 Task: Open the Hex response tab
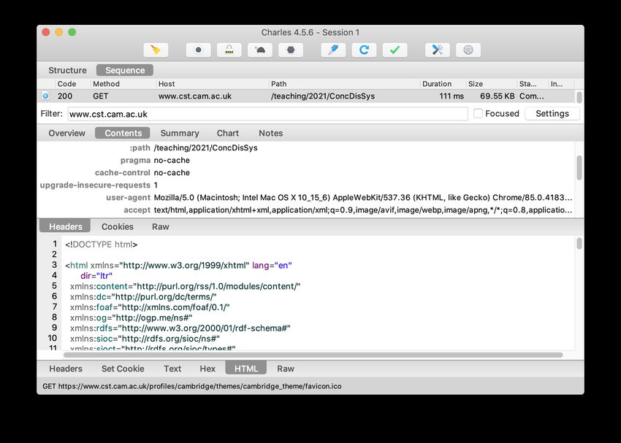(207, 369)
